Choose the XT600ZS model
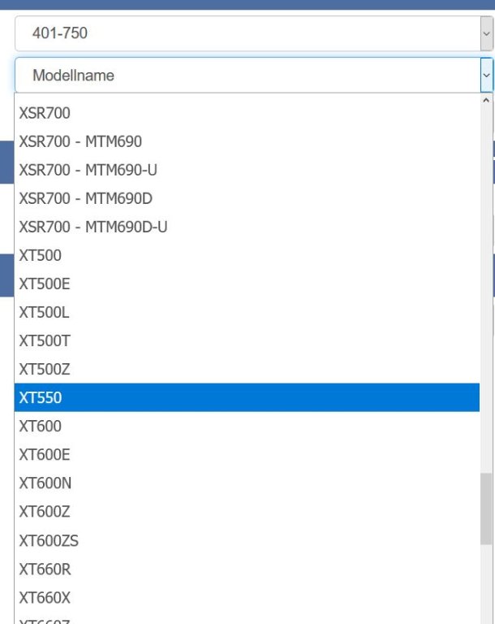The image size is (495, 624). tap(247, 540)
